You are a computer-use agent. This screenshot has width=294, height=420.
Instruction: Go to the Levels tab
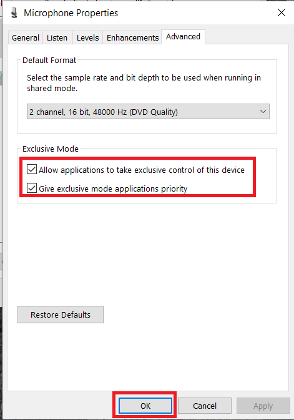[87, 37]
